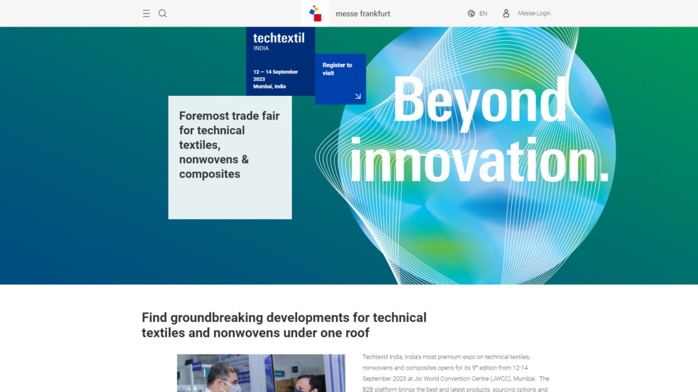This screenshot has width=698, height=392.
Task: Click the Techtextil India logo tile
Action: [x=280, y=61]
